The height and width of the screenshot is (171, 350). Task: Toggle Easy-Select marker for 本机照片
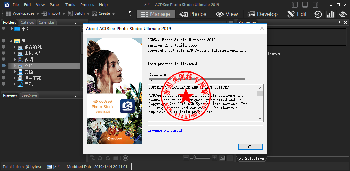[x=3, y=53]
